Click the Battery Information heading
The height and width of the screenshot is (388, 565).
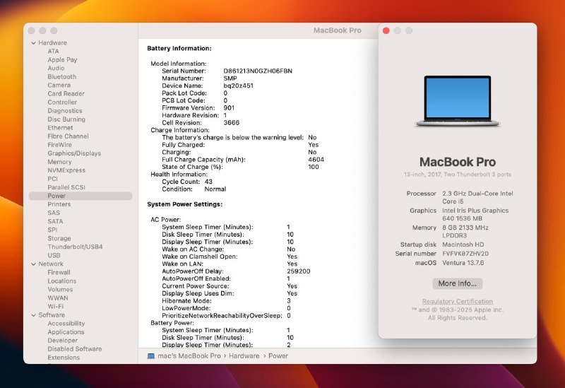pos(179,48)
